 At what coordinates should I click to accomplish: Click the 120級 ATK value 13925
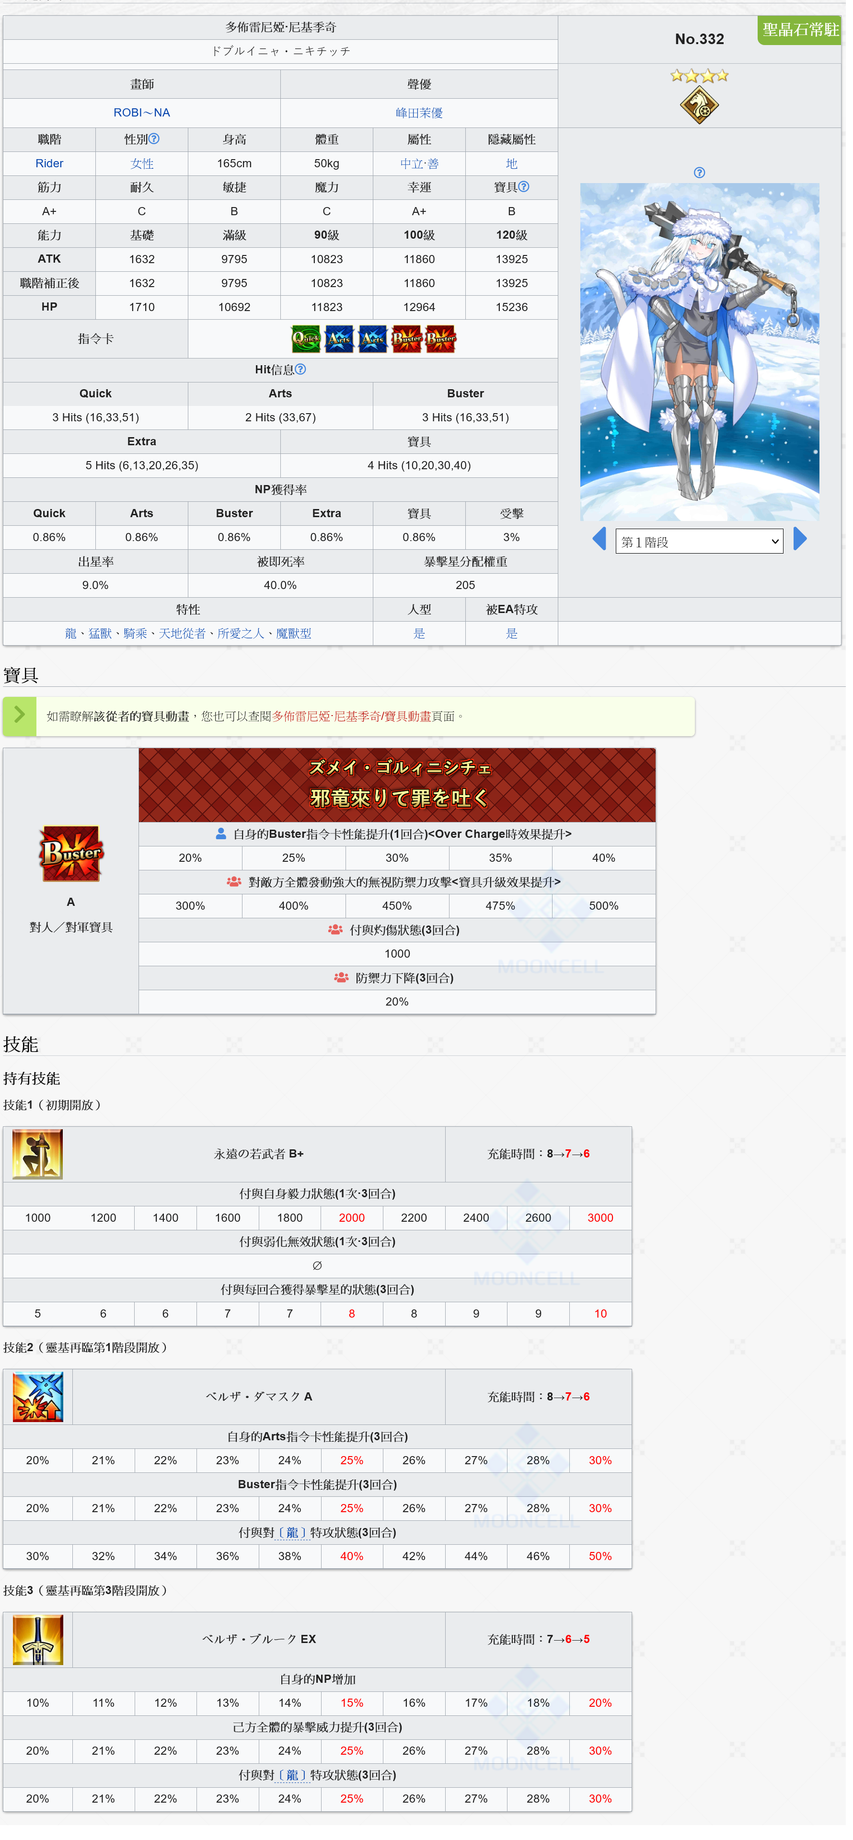coord(516,261)
